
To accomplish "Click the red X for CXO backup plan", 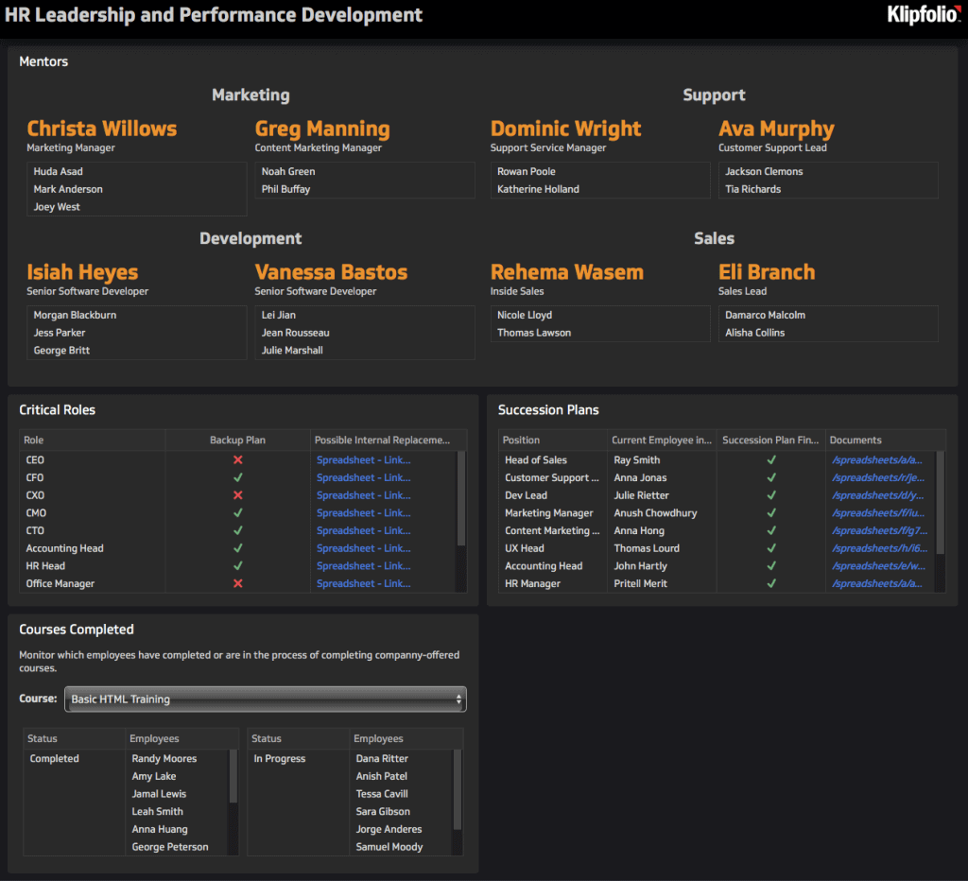I will pos(238,495).
